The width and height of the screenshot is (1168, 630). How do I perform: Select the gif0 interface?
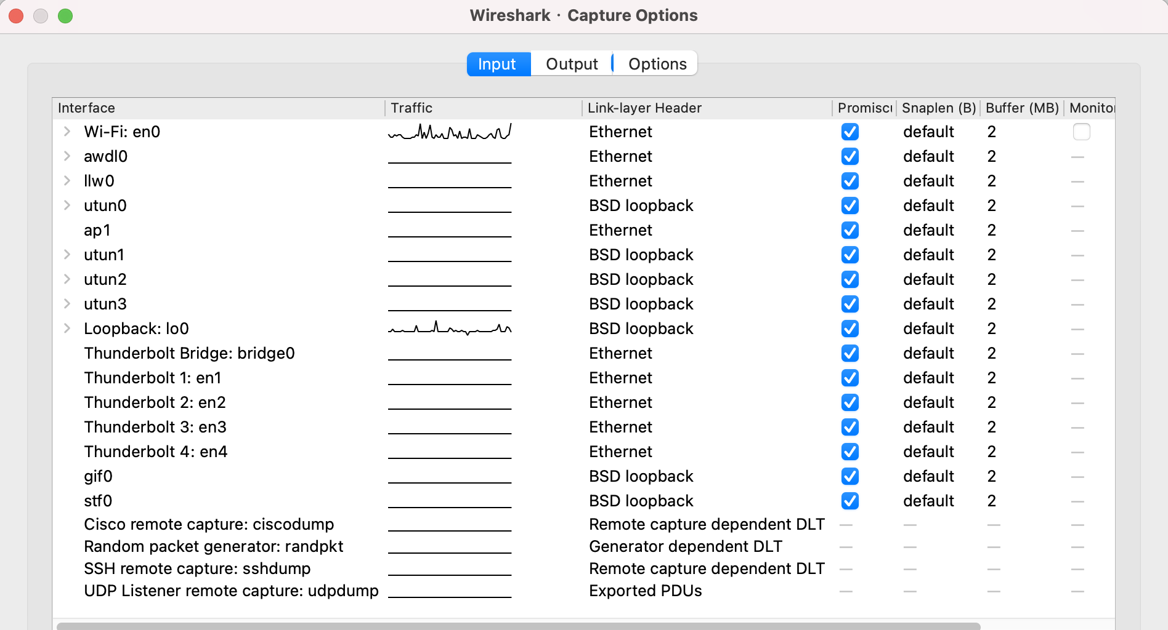(x=98, y=476)
